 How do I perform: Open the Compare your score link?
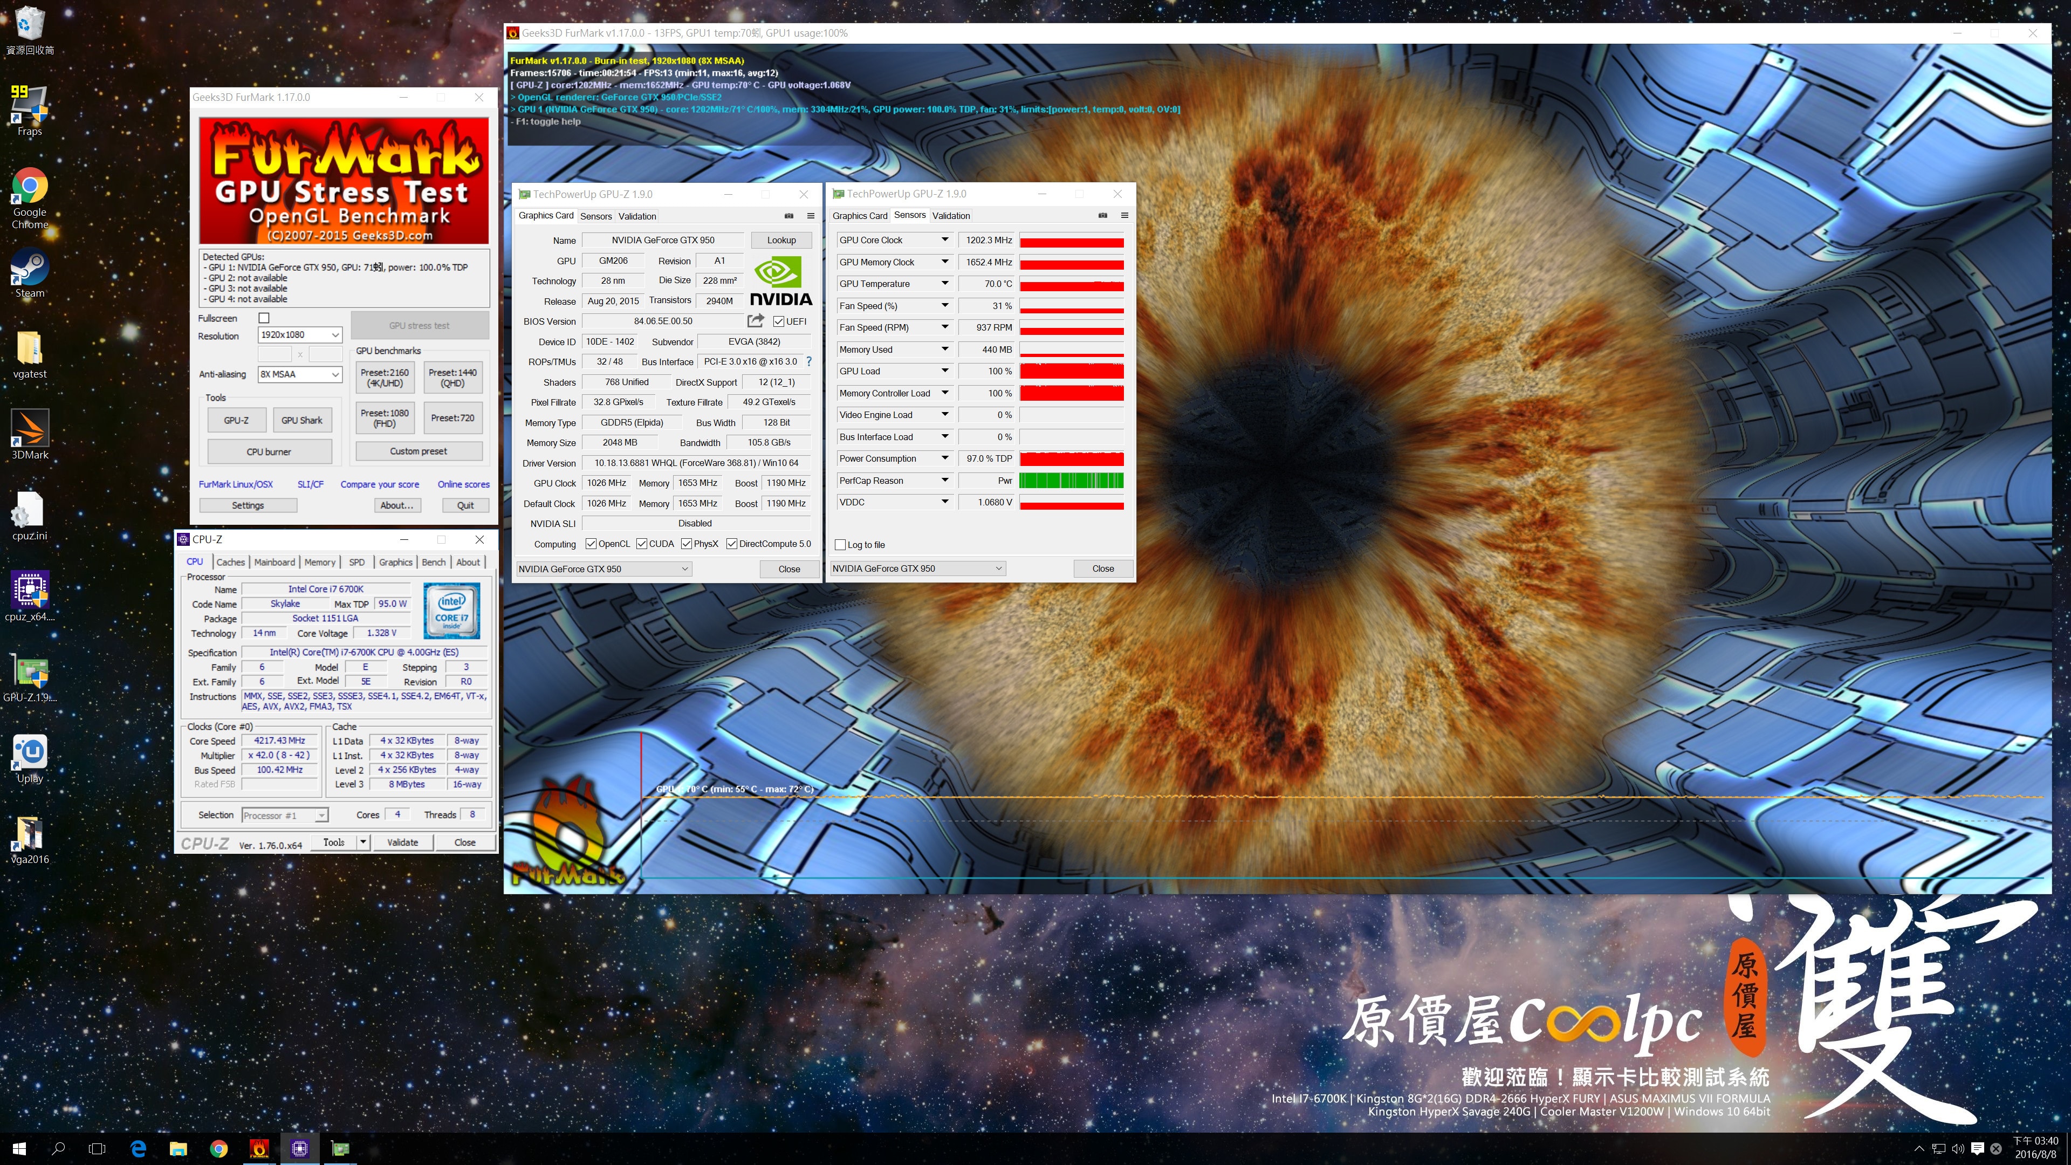[x=380, y=485]
